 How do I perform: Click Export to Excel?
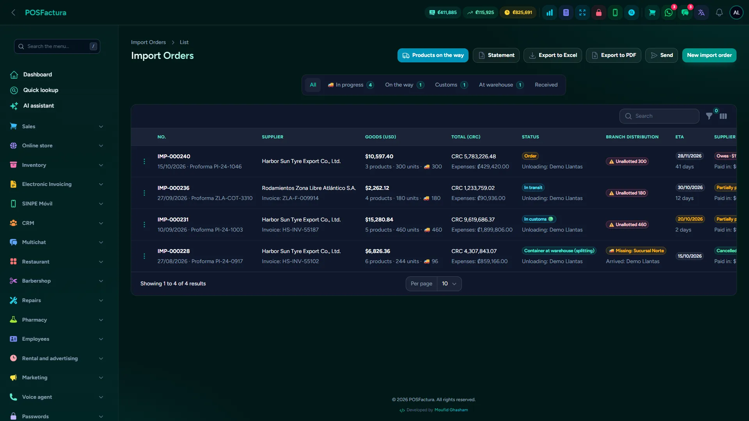coord(553,55)
